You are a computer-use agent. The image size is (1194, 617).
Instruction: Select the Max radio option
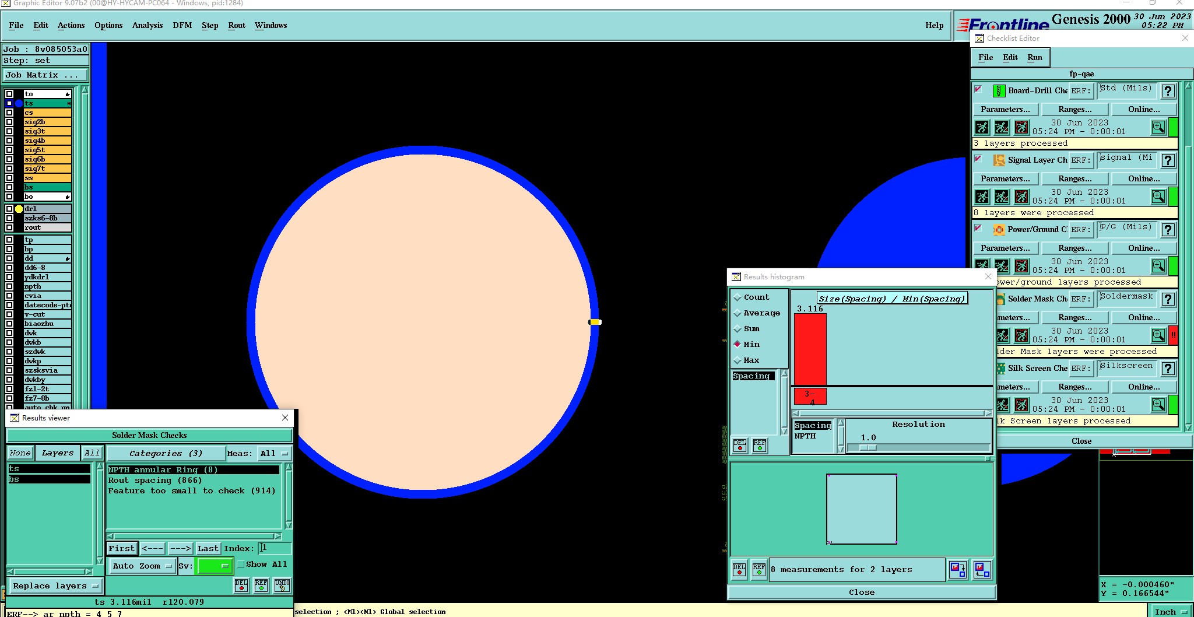point(738,360)
